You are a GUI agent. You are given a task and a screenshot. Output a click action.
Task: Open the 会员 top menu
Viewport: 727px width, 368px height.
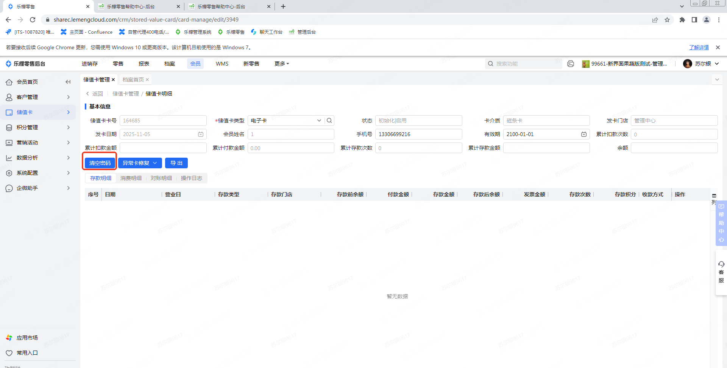click(x=195, y=64)
